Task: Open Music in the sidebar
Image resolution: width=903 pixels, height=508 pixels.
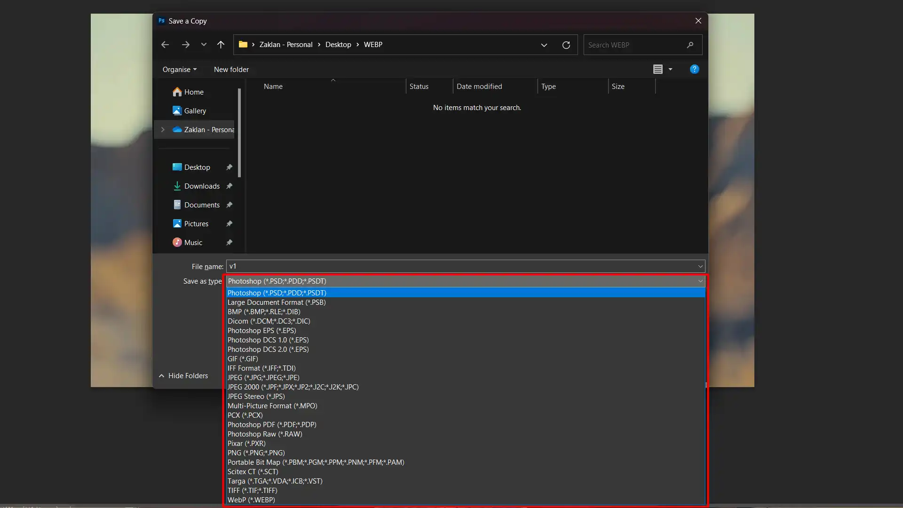Action: pyautogui.click(x=193, y=243)
